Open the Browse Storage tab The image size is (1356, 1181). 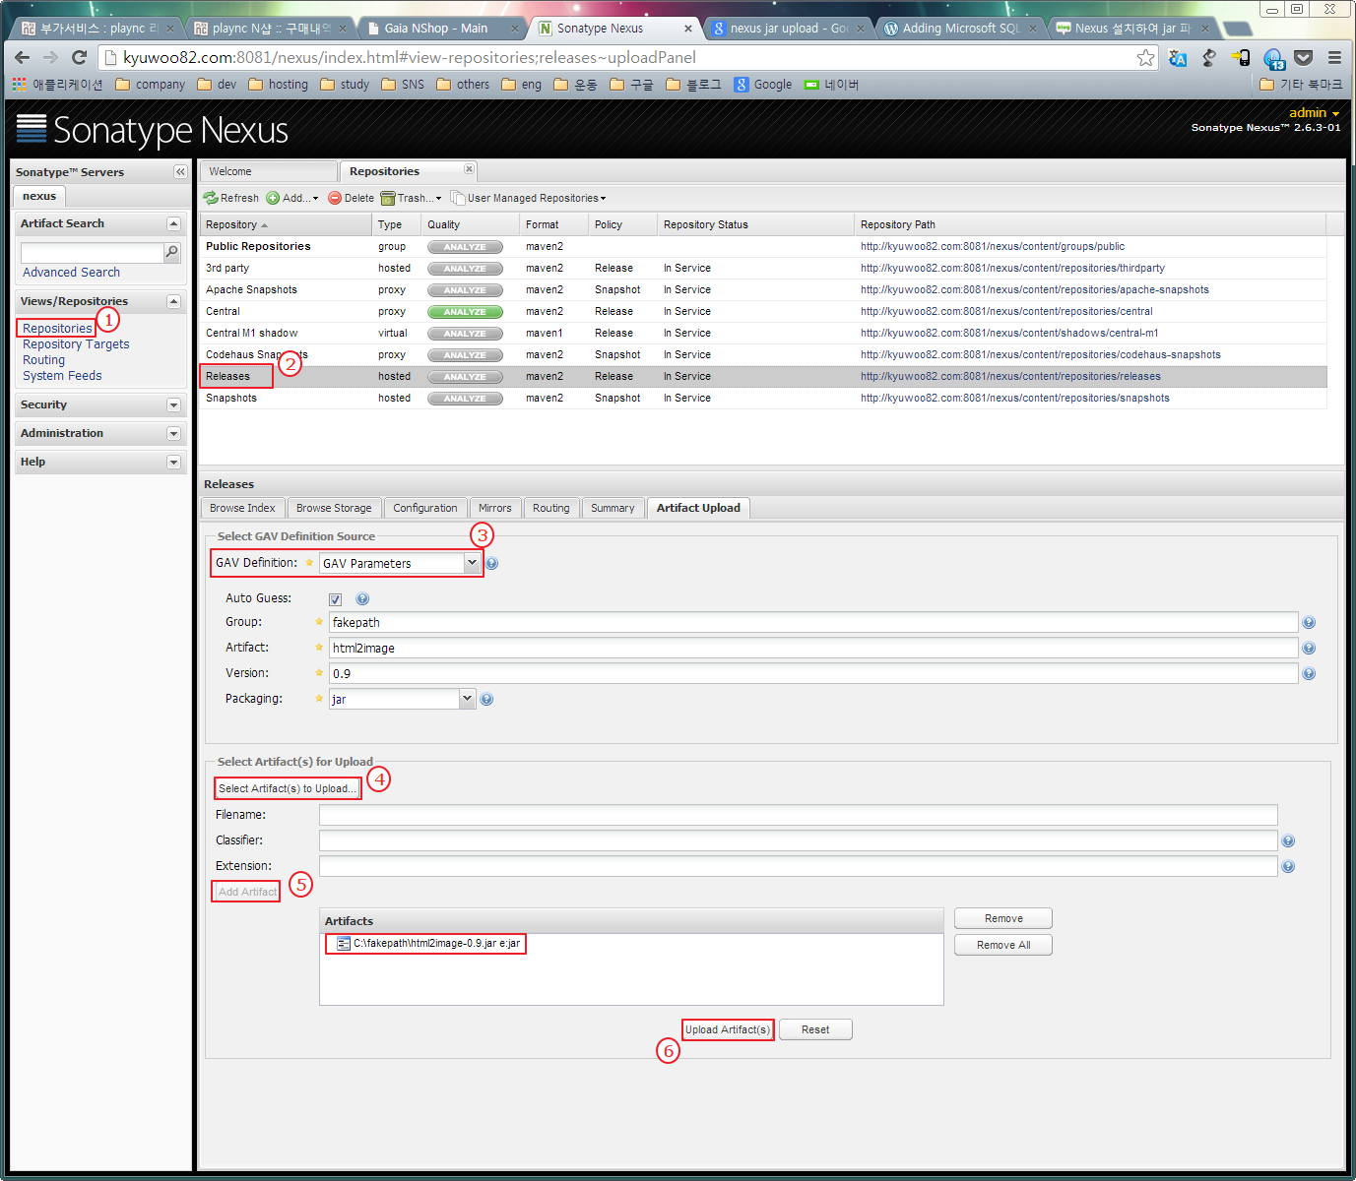(x=334, y=508)
